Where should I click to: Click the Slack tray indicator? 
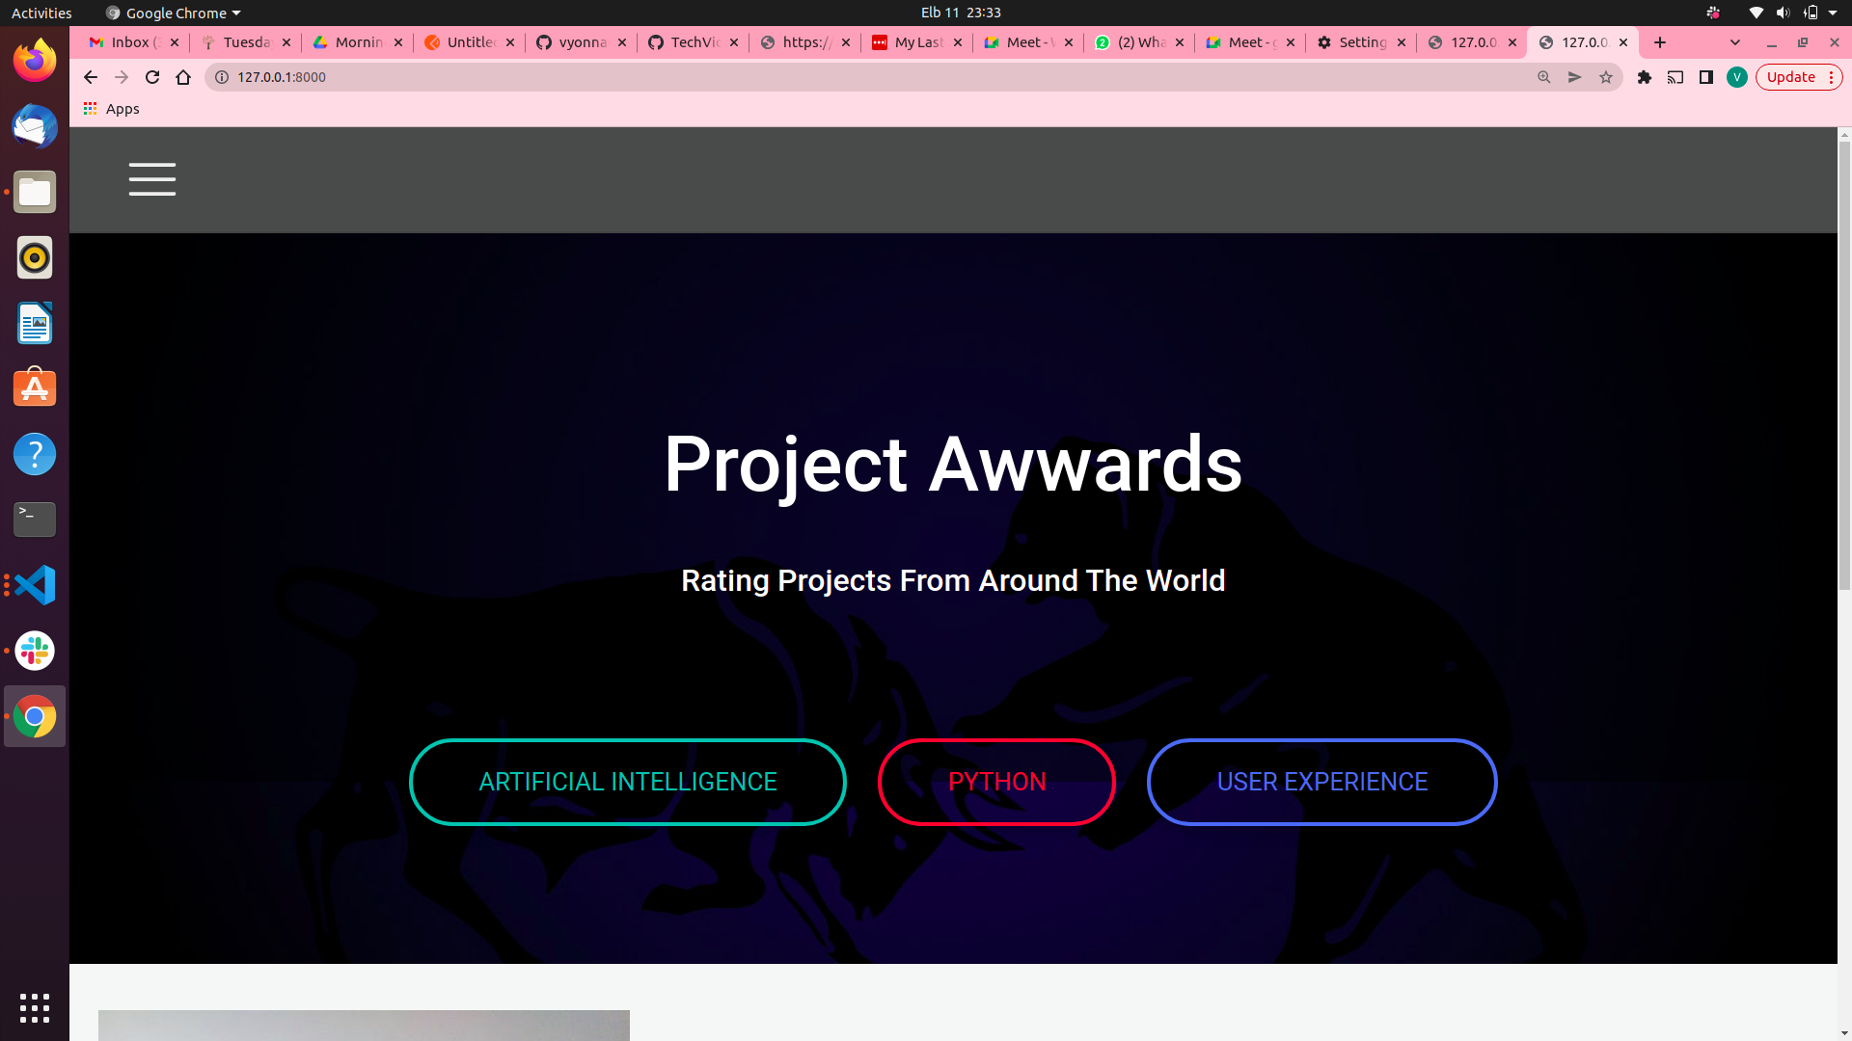point(1713,13)
